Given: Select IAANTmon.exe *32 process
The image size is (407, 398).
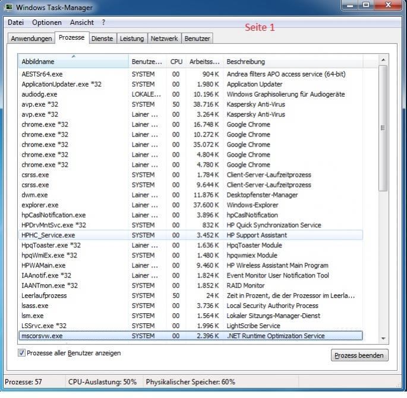Looking at the screenshot, I should click(191, 285).
